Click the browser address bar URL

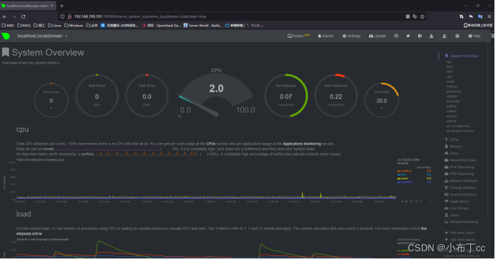click(140, 17)
